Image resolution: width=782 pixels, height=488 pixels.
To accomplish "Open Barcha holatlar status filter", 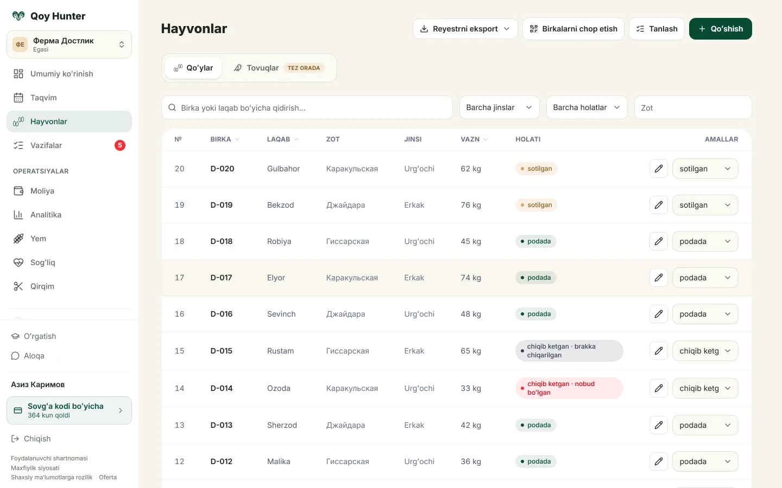I will point(586,107).
